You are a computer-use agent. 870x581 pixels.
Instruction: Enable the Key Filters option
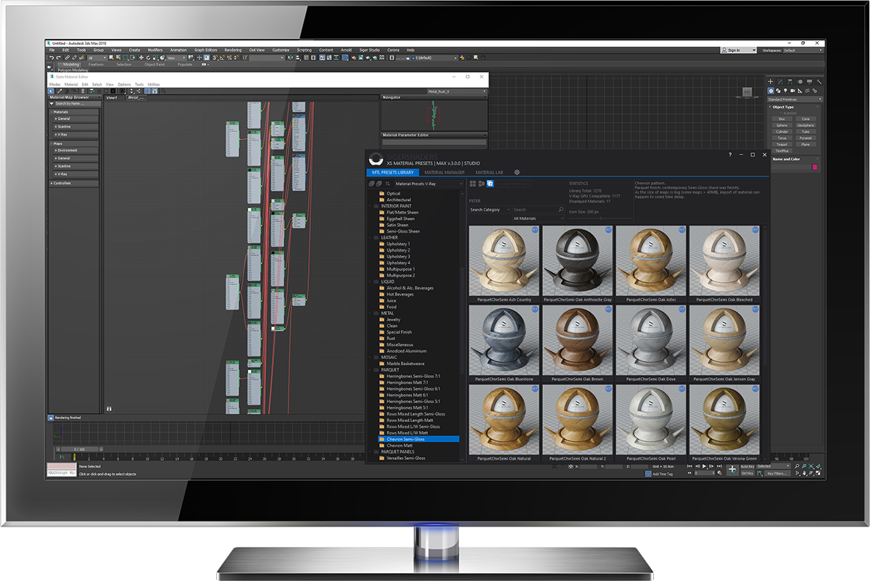[x=777, y=474]
